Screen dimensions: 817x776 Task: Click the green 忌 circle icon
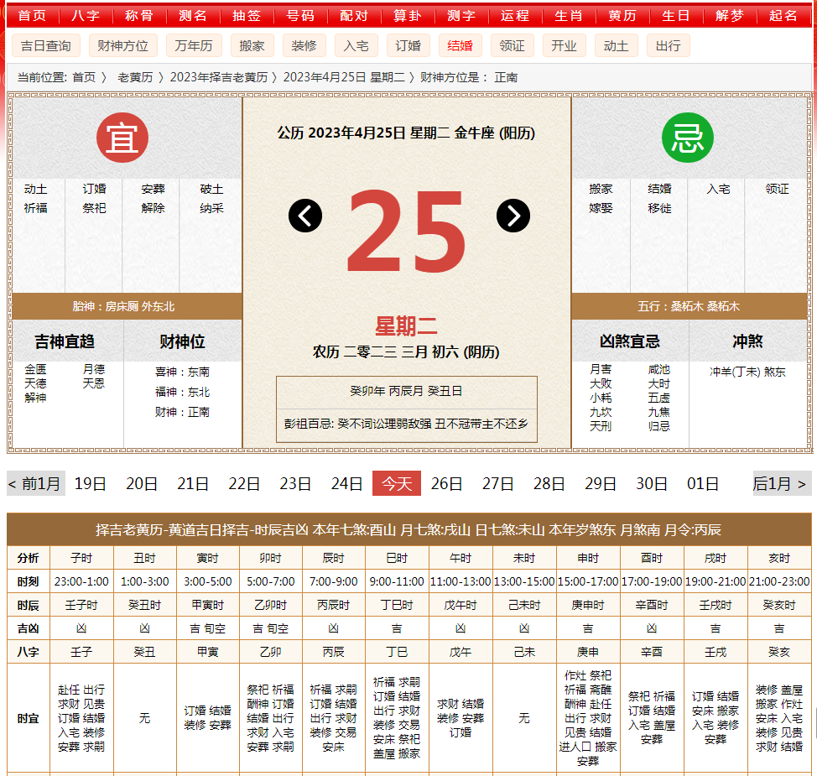[688, 138]
